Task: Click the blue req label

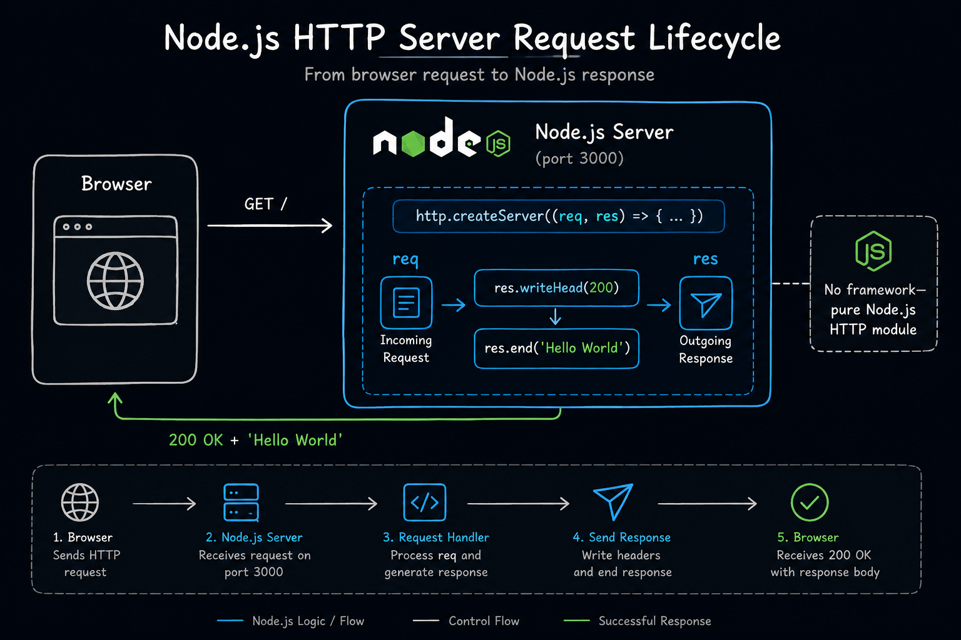Action: [405, 259]
